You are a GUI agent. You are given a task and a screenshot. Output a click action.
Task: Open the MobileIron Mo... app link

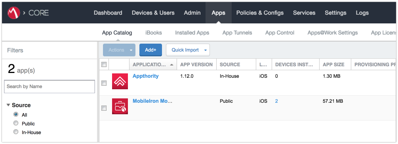tap(152, 101)
